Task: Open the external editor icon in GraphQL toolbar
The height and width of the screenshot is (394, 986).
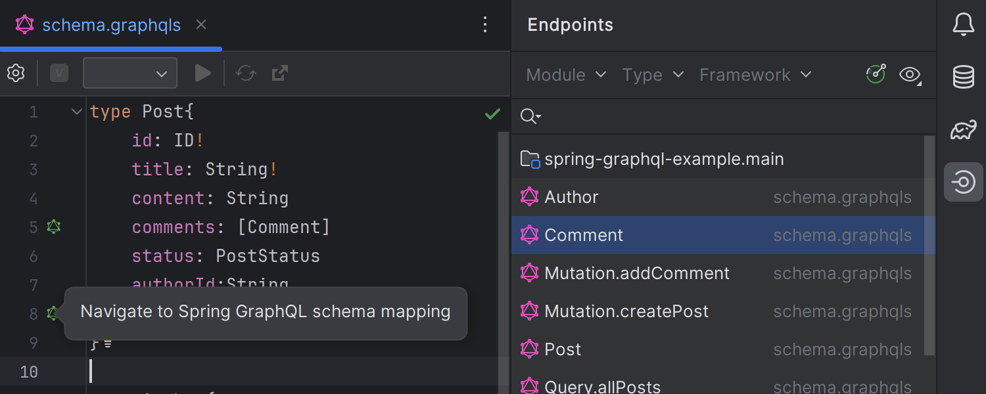Action: coord(279,73)
